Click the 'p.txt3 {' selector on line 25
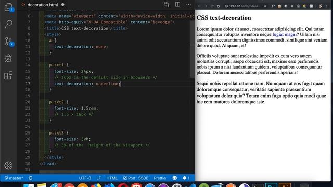This screenshot has width=333, height=187. tap(59, 133)
